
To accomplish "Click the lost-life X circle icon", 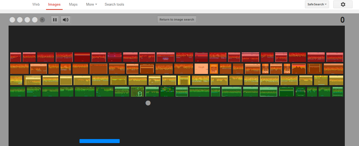I will (42, 20).
